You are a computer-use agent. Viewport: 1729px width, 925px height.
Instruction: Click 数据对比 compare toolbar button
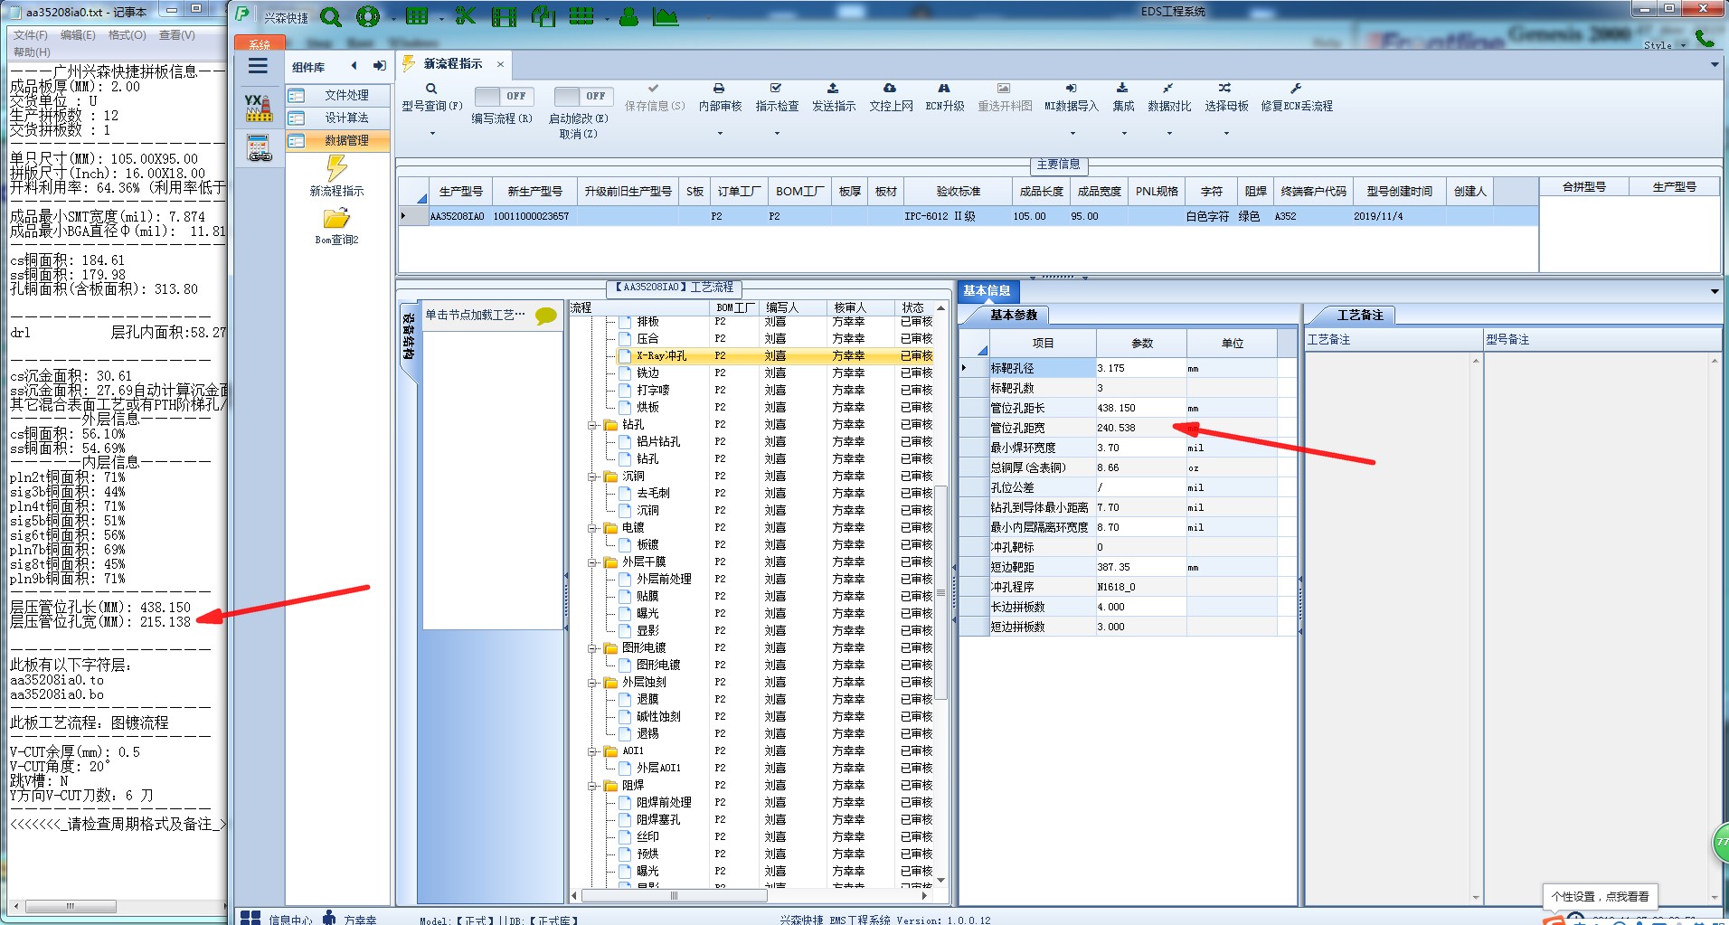point(1169,98)
